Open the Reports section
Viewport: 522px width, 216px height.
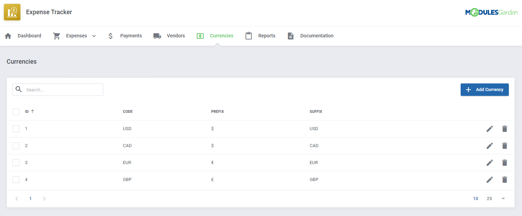tap(267, 35)
